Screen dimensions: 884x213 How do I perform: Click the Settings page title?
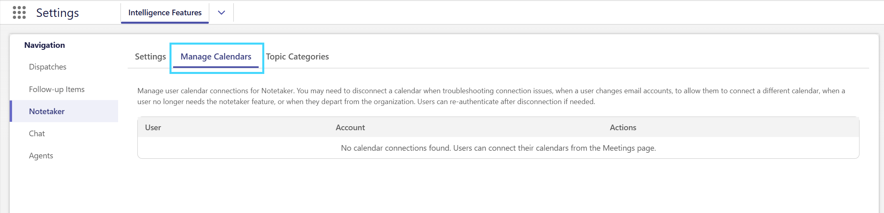coord(57,13)
